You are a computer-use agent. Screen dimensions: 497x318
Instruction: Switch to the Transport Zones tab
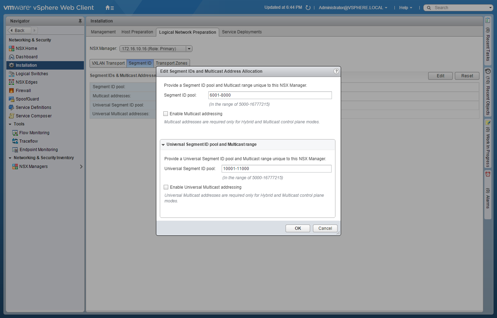(x=171, y=63)
